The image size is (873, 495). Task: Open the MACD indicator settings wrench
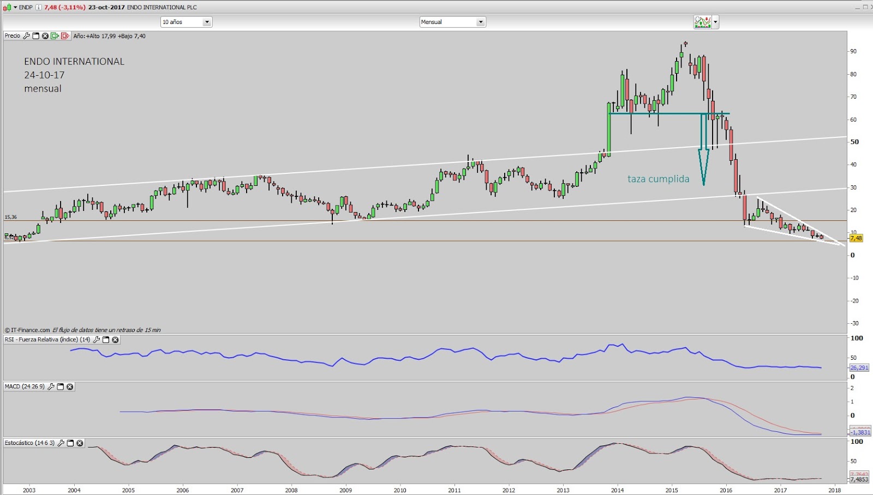pyautogui.click(x=51, y=387)
